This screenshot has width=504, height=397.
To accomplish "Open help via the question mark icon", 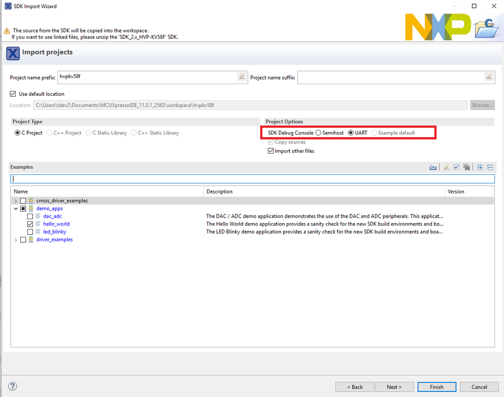I will [x=13, y=386].
